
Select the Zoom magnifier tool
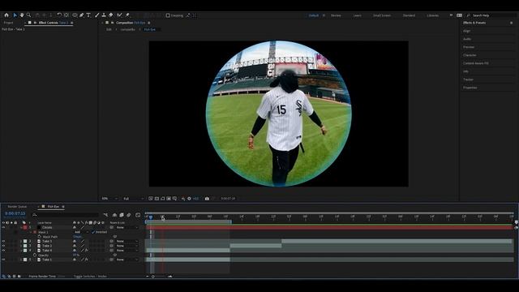29,15
